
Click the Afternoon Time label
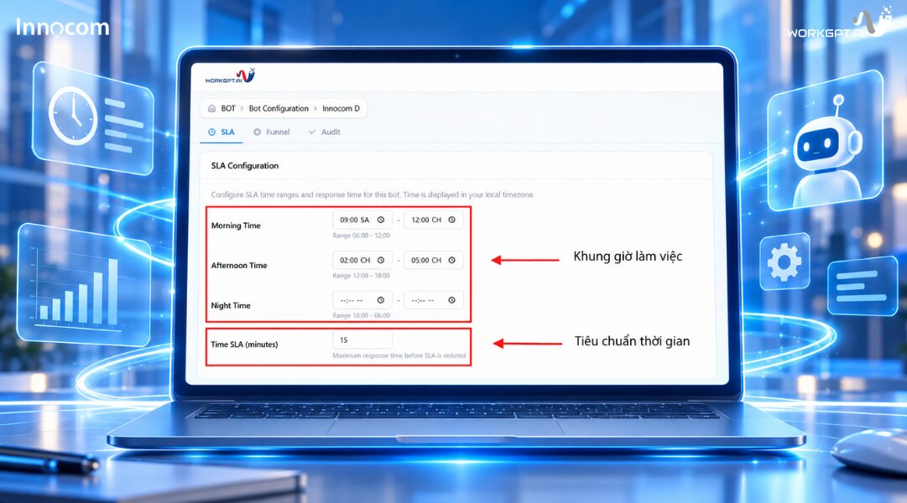[239, 266]
